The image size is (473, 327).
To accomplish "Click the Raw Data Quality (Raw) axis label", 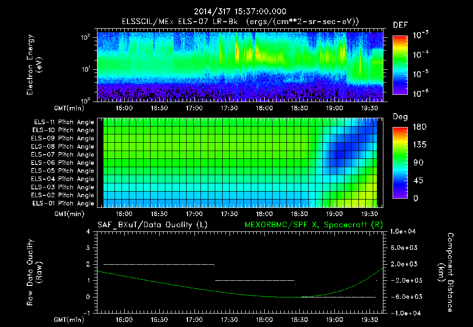I will click(x=34, y=272).
